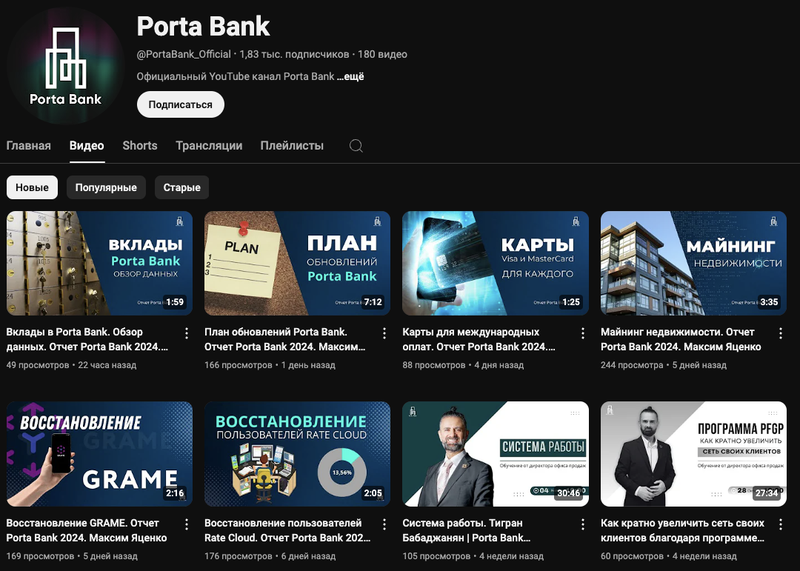
Task: Click the Подписаться subscribe button
Action: click(x=181, y=104)
